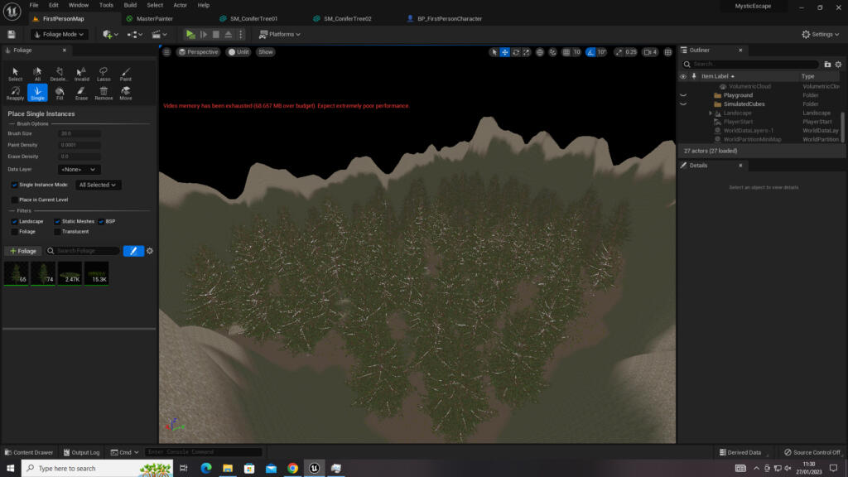This screenshot has width=848, height=477.
Task: Select the foliage Fill tool
Action: pyautogui.click(x=60, y=93)
